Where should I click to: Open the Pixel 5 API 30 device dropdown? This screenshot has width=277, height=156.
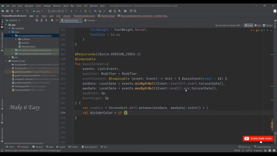pyautogui.click(x=57, y=11)
